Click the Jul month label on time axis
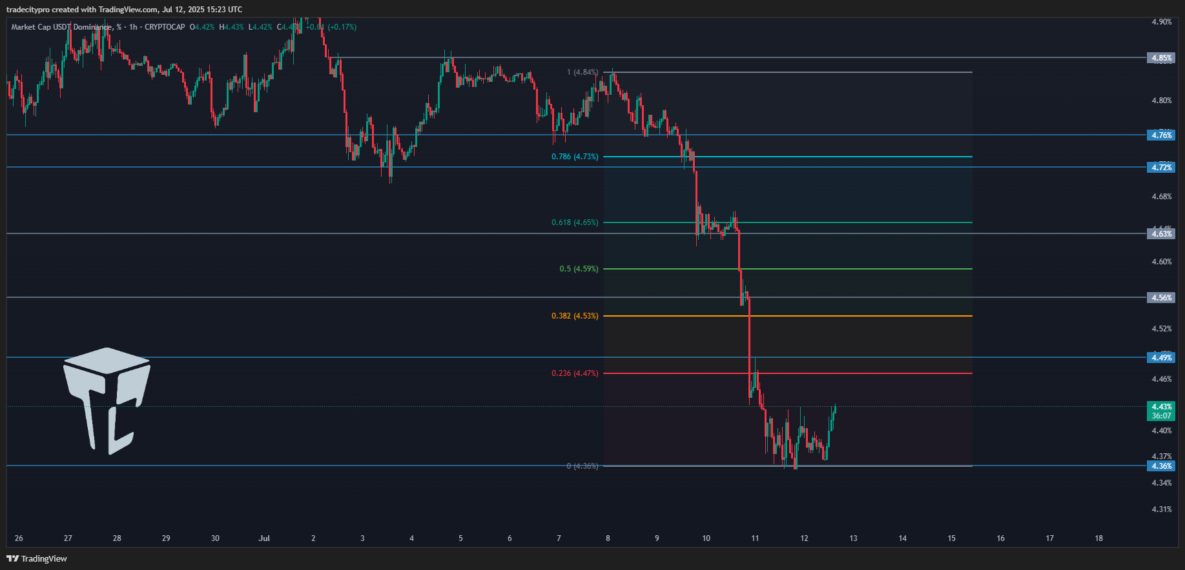This screenshot has height=570, width=1185. pos(264,538)
